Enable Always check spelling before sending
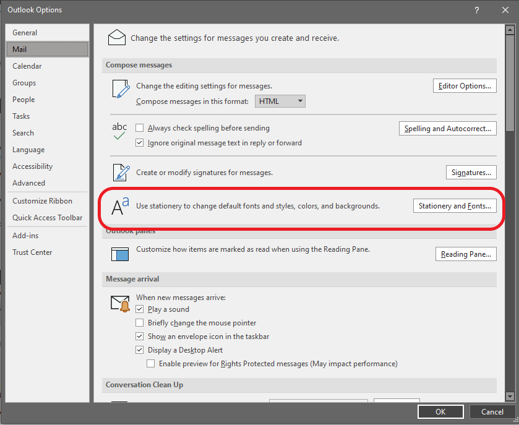519x425 pixels. 140,128
